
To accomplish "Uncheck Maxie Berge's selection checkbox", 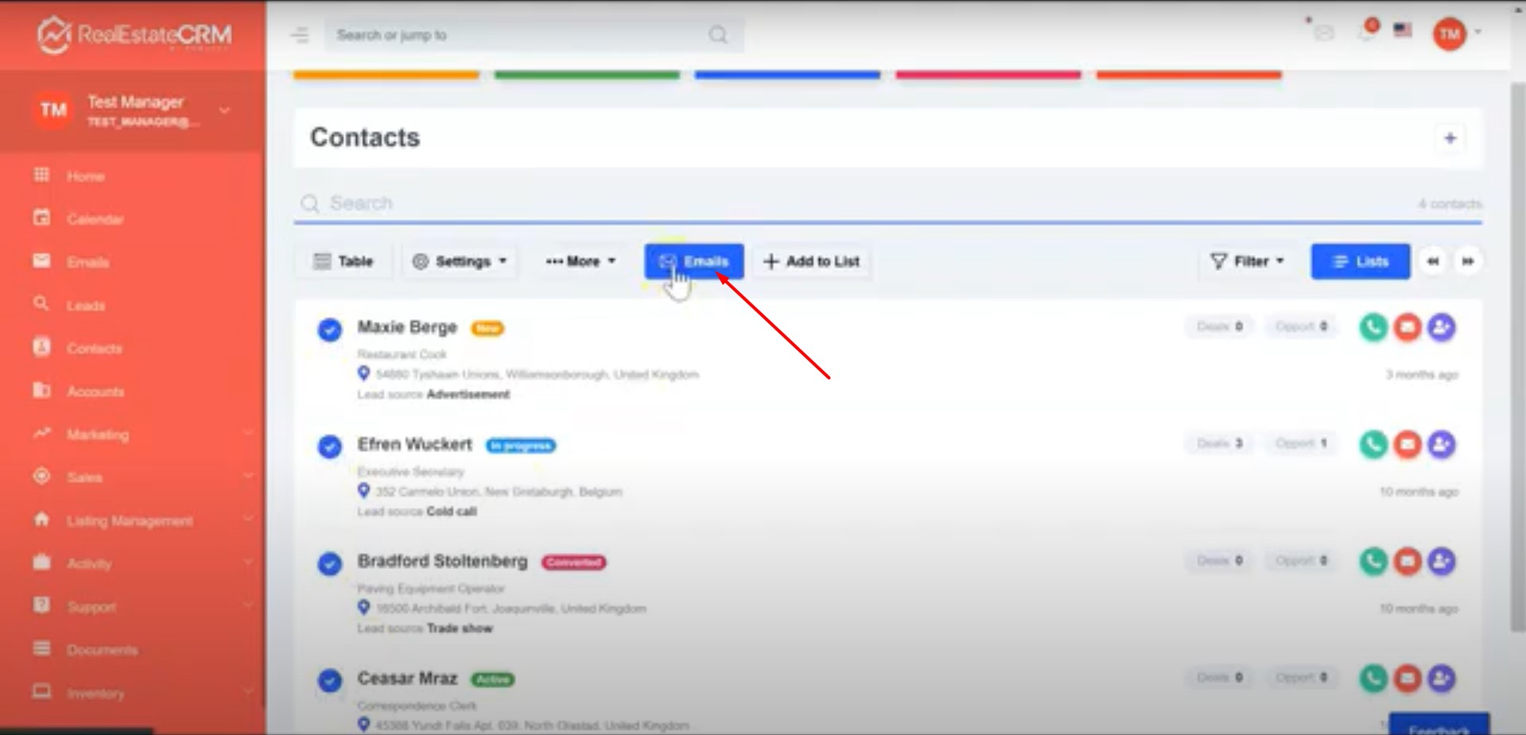I will [329, 329].
